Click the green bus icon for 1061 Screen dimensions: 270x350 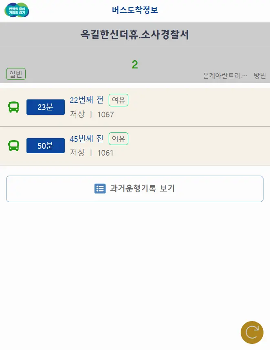click(x=13, y=146)
